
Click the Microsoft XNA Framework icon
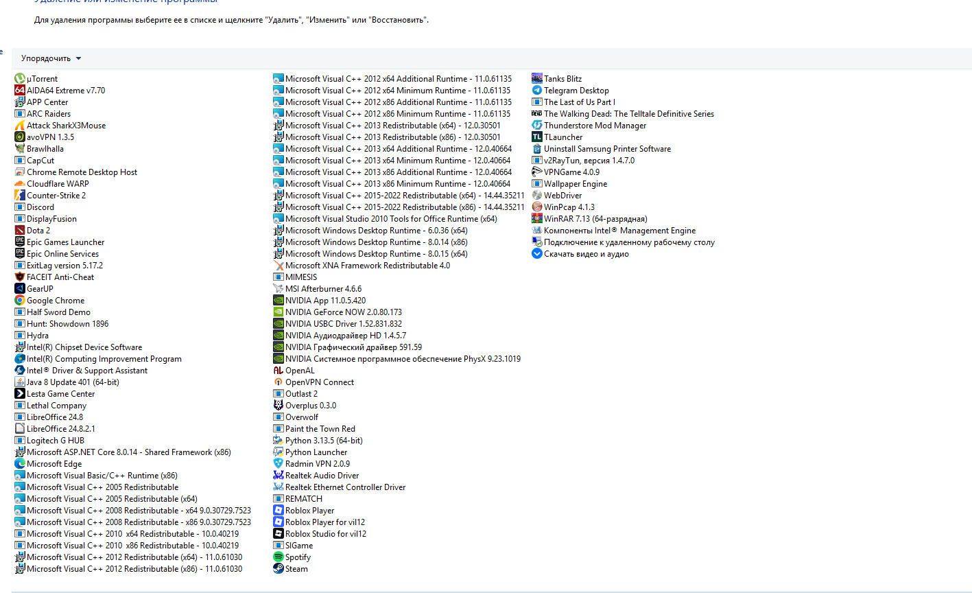click(278, 266)
